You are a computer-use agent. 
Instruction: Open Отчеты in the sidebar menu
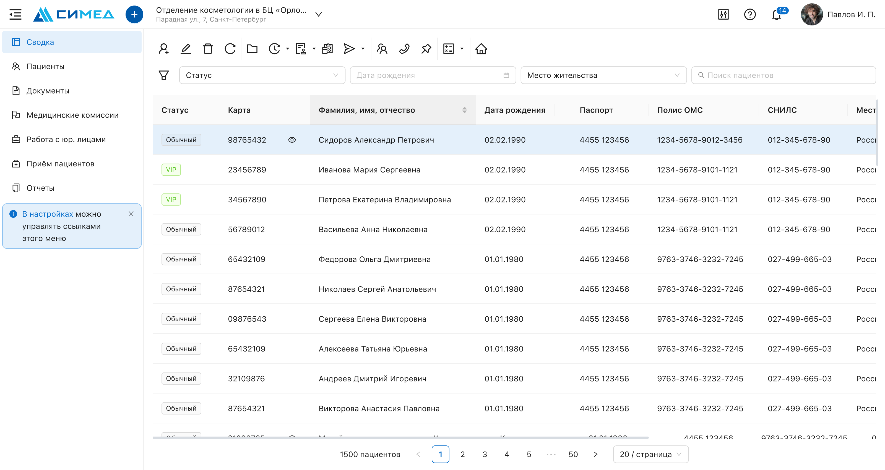[40, 188]
